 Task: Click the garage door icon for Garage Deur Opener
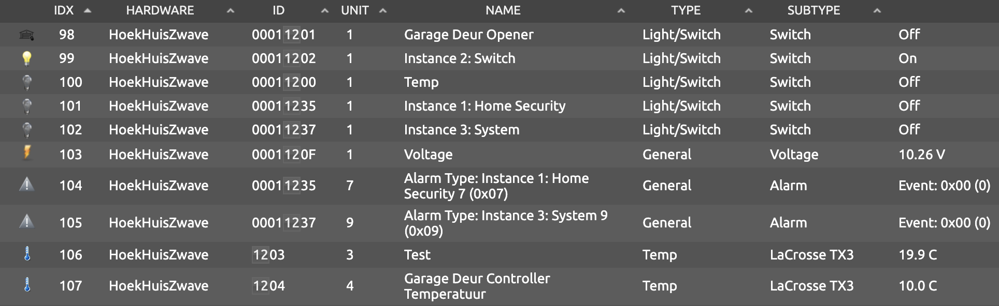coord(27,34)
